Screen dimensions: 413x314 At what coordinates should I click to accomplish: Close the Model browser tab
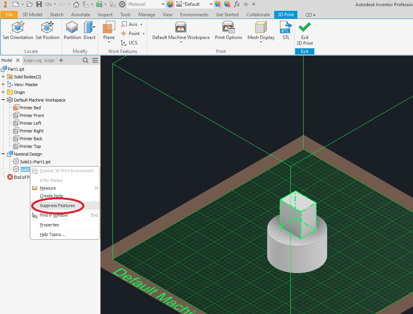click(18, 60)
